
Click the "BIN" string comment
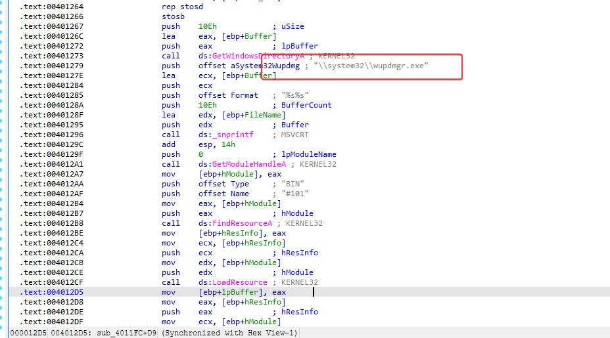(x=293, y=184)
